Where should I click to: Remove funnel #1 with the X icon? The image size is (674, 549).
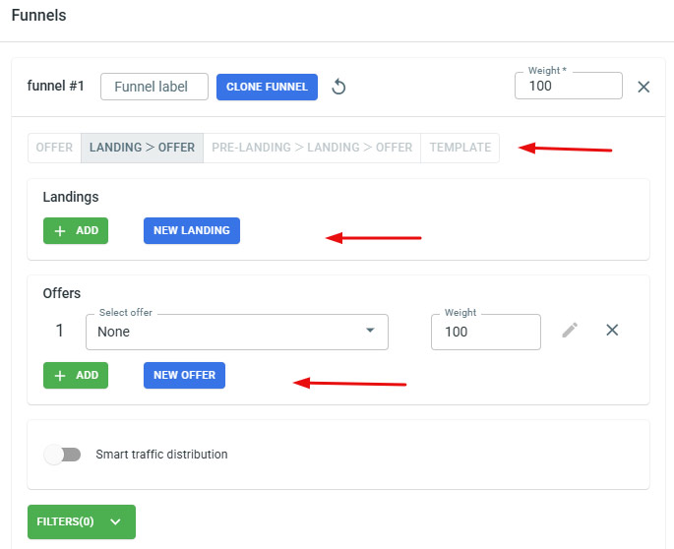point(643,87)
